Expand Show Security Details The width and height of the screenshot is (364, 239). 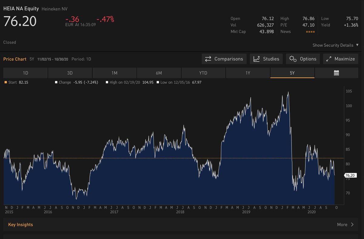(335, 45)
